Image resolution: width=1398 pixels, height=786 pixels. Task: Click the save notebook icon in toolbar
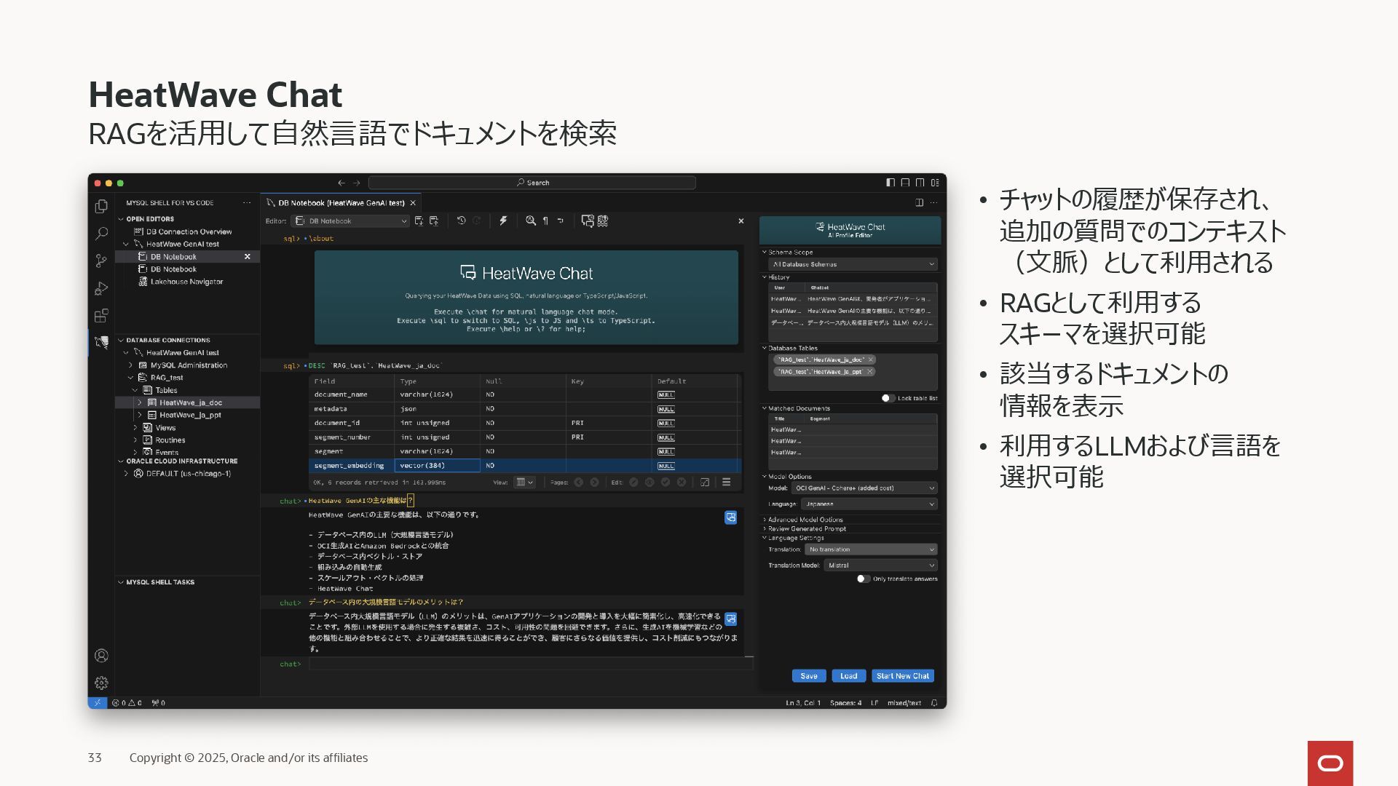click(x=419, y=221)
